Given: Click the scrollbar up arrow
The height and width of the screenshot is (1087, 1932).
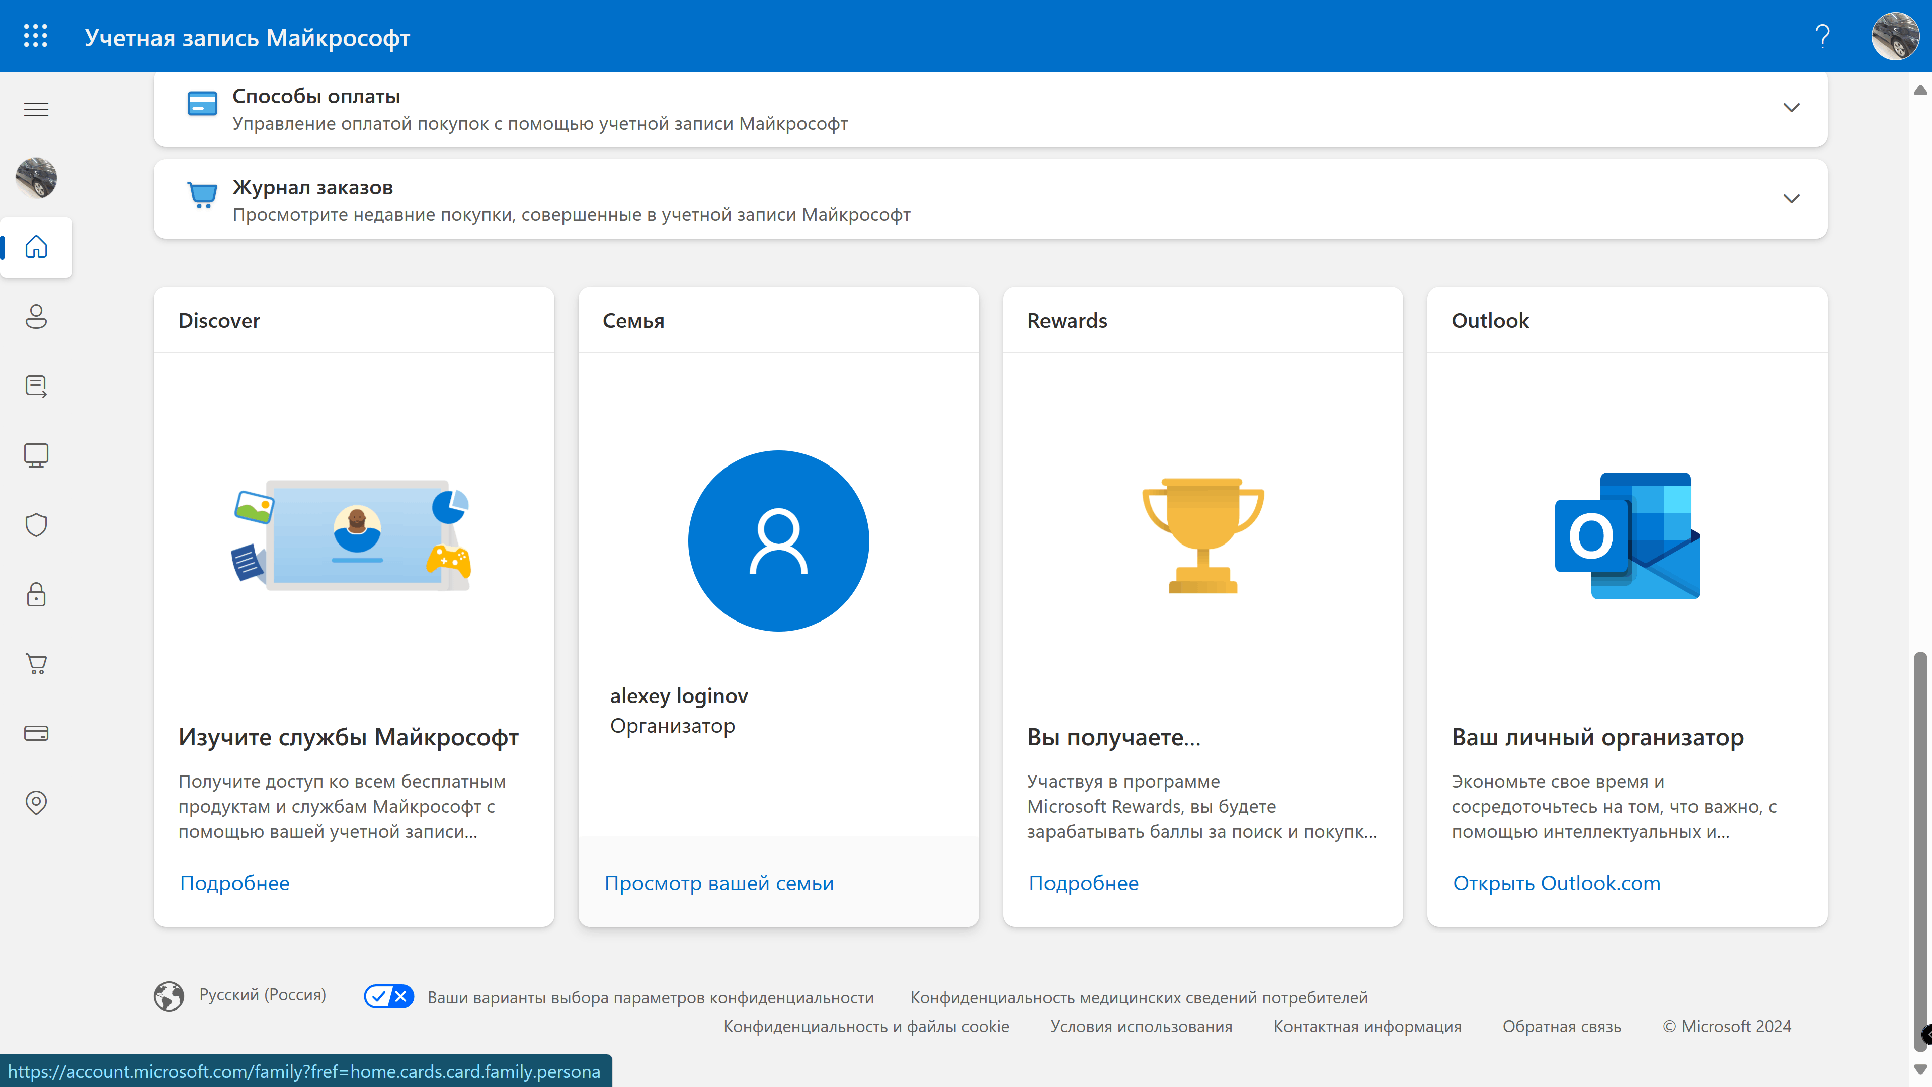Looking at the screenshot, I should tap(1920, 91).
